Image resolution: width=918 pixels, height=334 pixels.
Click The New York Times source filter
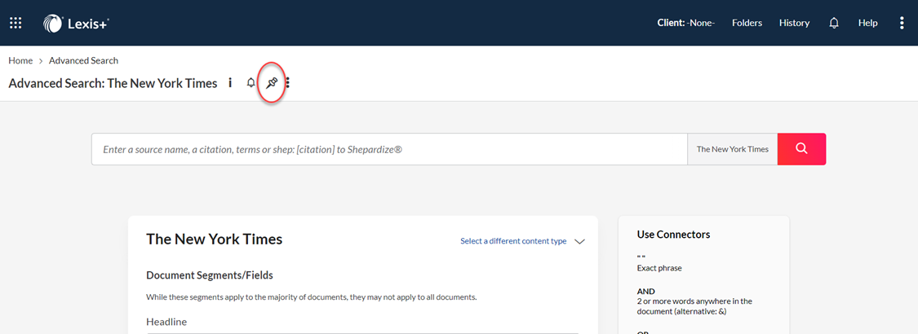[x=733, y=149]
